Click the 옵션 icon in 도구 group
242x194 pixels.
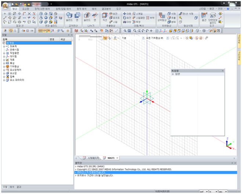203,16
